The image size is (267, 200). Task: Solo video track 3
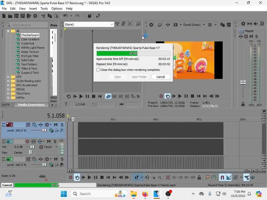[x=62, y=159]
